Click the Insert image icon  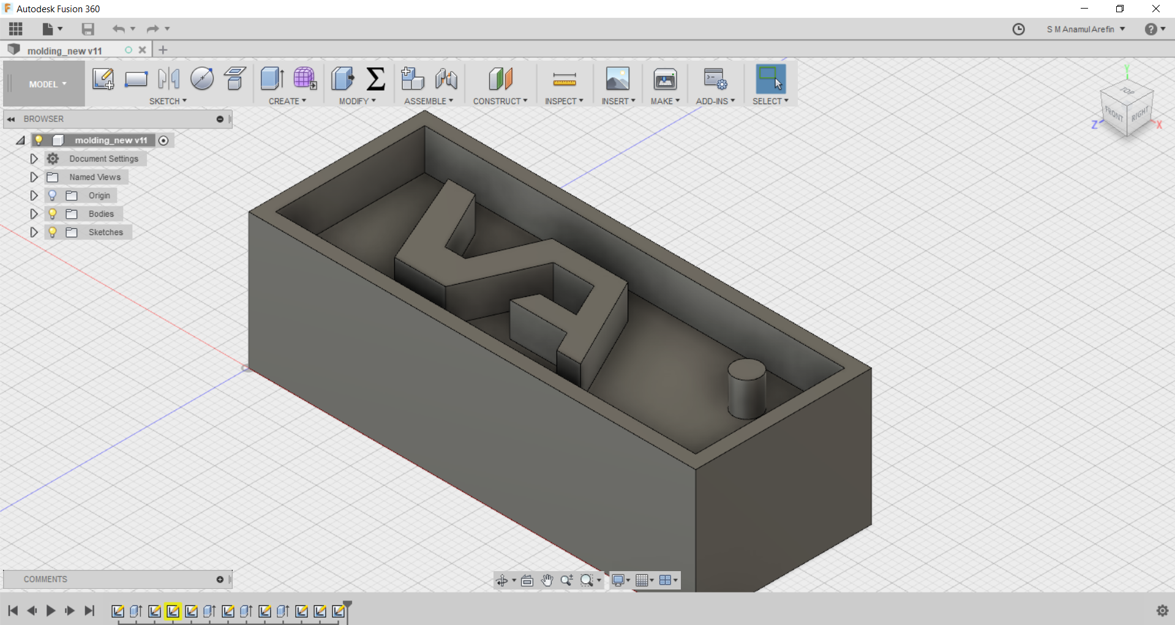[x=618, y=79]
